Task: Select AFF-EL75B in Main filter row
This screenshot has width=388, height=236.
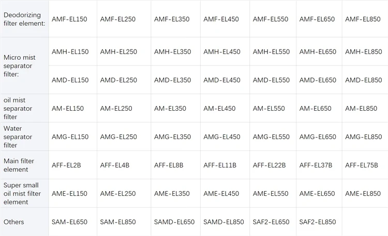Action: pos(362,165)
